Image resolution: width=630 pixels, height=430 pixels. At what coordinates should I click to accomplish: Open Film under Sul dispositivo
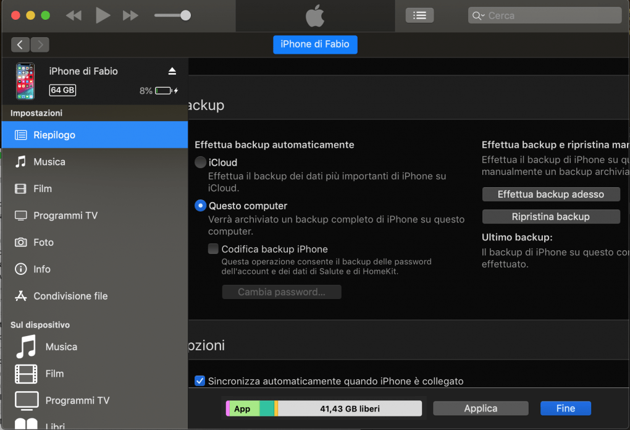[x=95, y=373]
